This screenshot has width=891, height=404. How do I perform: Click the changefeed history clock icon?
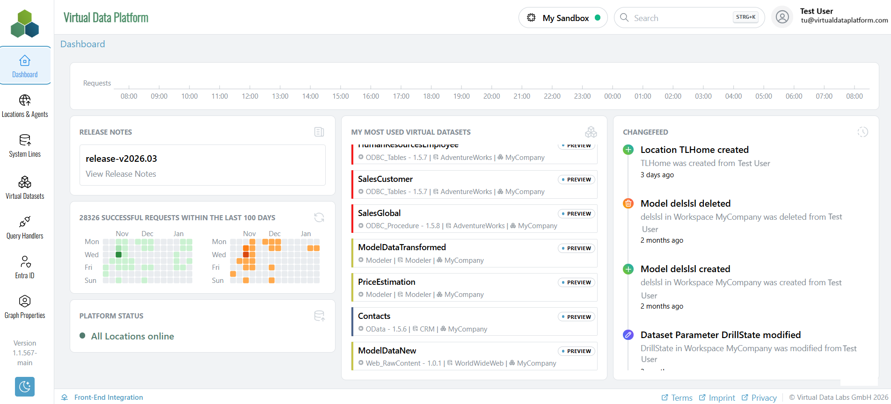tap(862, 132)
